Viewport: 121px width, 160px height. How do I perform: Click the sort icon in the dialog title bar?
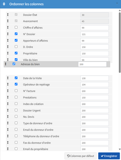tap(4, 4)
